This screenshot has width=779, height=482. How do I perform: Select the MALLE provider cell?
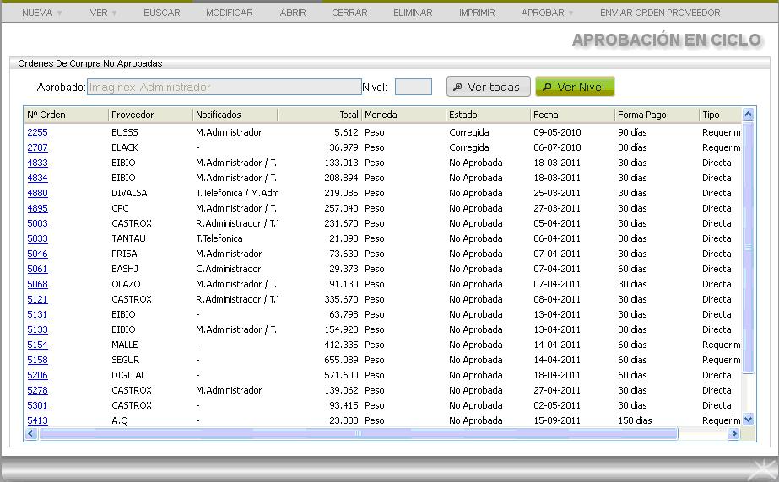click(x=125, y=345)
